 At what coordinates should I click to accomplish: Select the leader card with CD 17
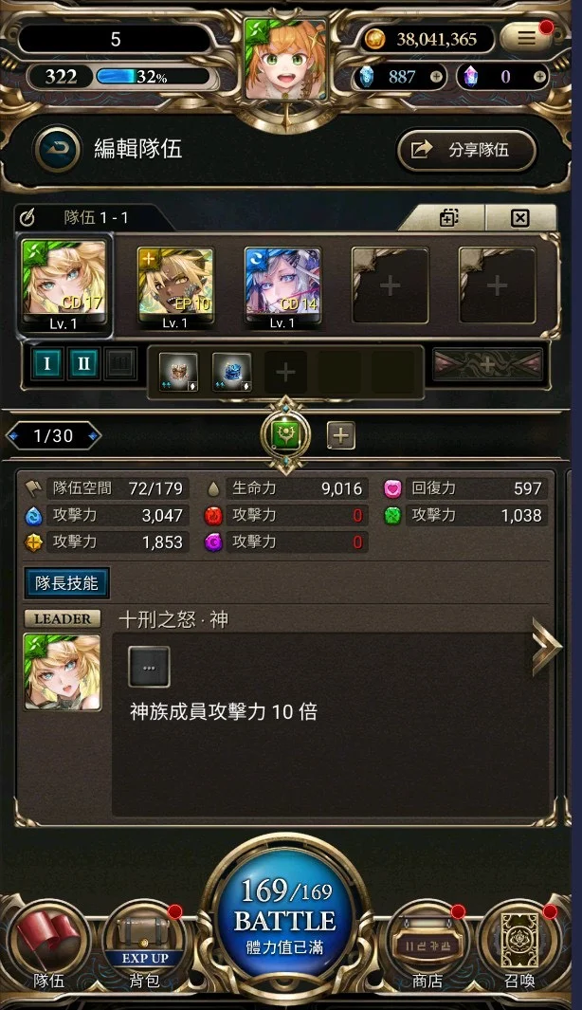point(64,286)
